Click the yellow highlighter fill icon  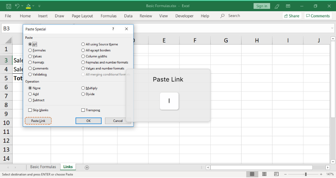point(28,6)
